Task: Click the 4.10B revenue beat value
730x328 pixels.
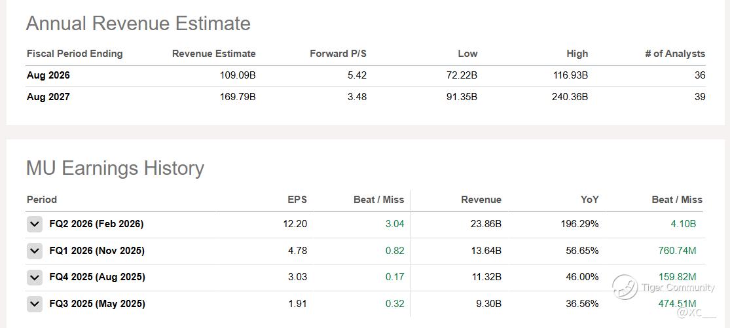Action: (682, 224)
